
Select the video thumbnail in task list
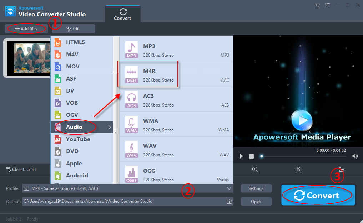pos(28,58)
